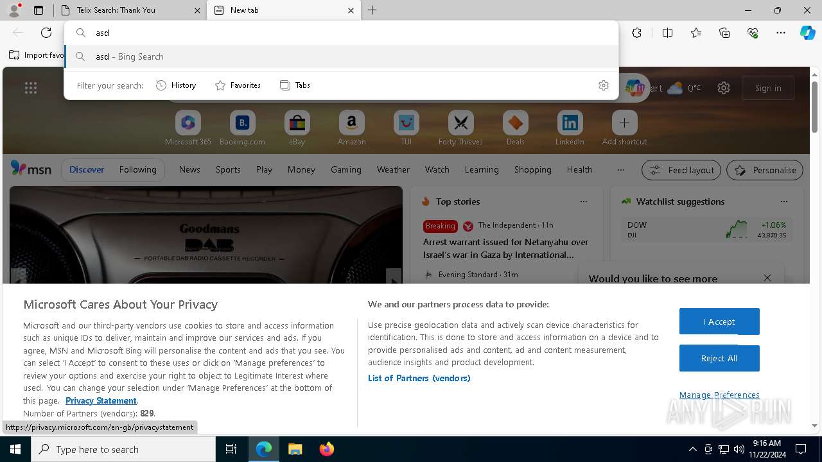The height and width of the screenshot is (462, 822).
Task: Open page settings gear near weather
Action: [724, 88]
